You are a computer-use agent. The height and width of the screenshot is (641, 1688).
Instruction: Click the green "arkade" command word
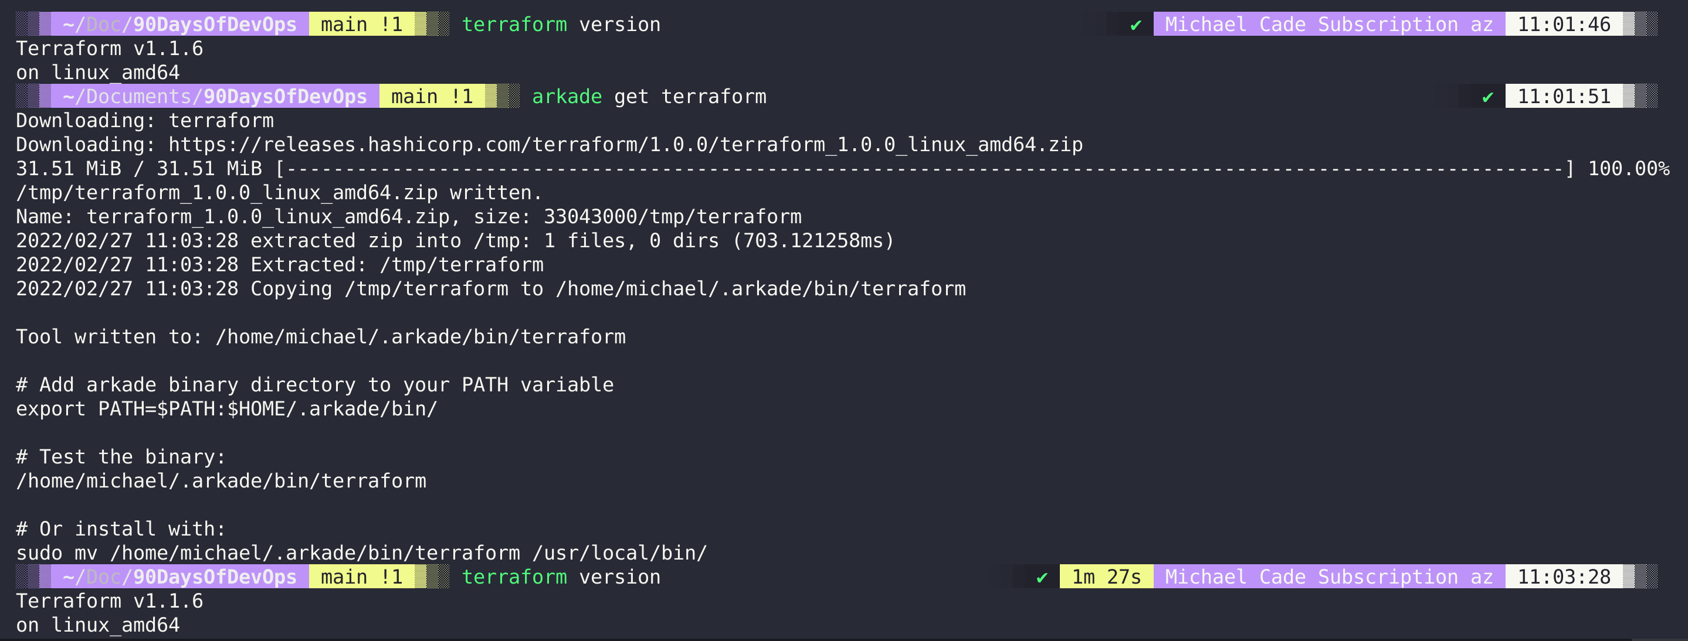pos(567,97)
